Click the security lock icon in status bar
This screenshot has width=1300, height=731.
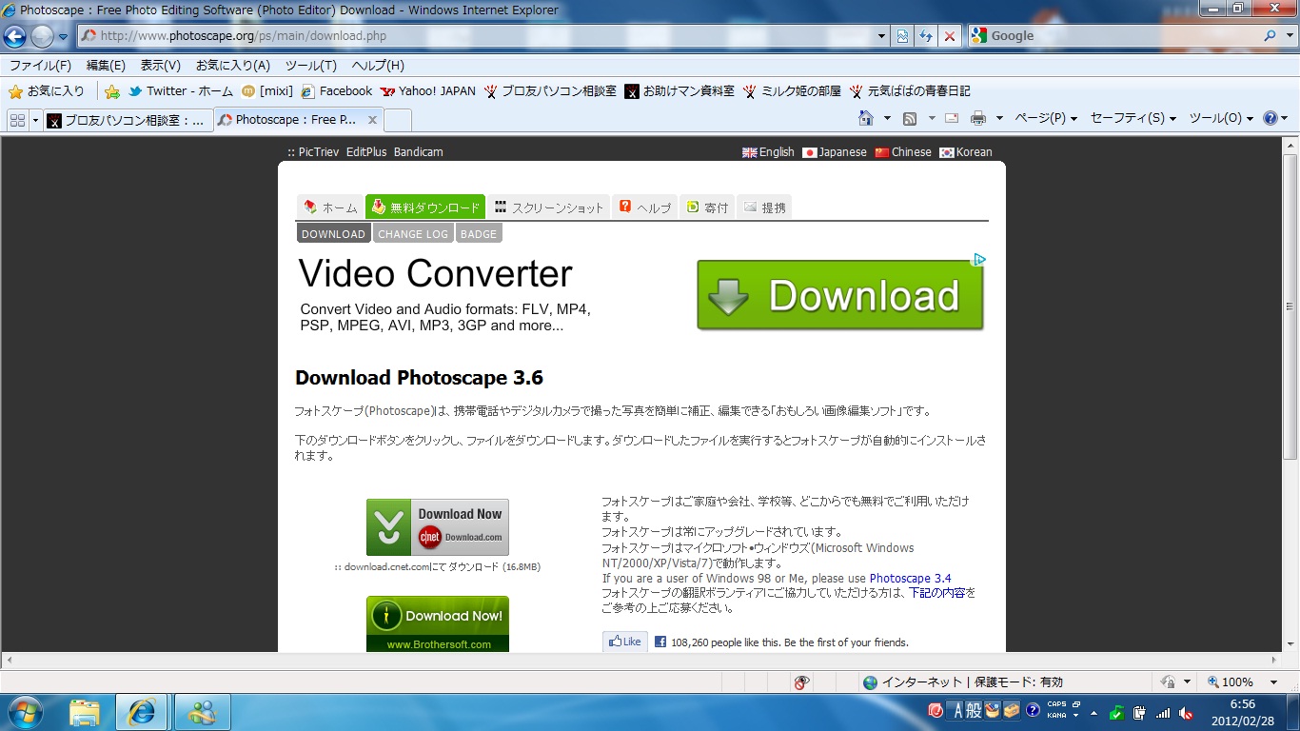pyautogui.click(x=1167, y=682)
